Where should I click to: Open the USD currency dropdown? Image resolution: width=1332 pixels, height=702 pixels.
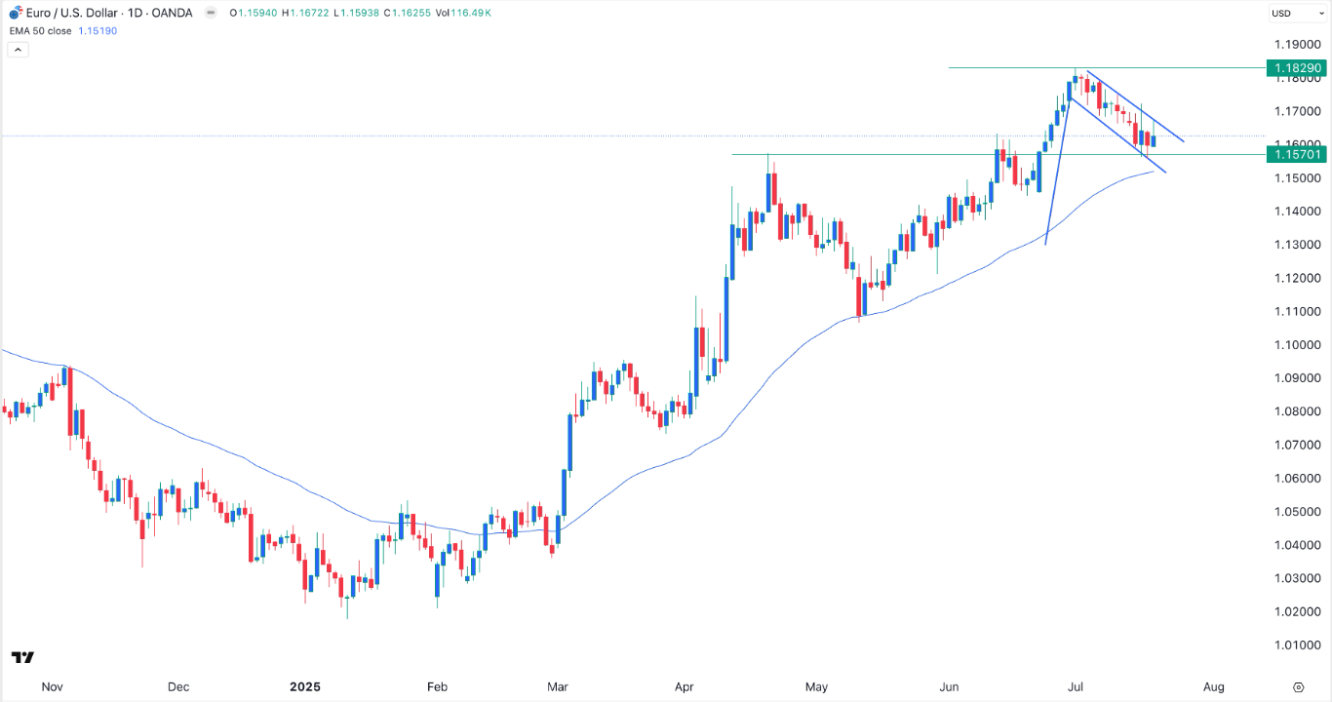pyautogui.click(x=1296, y=14)
